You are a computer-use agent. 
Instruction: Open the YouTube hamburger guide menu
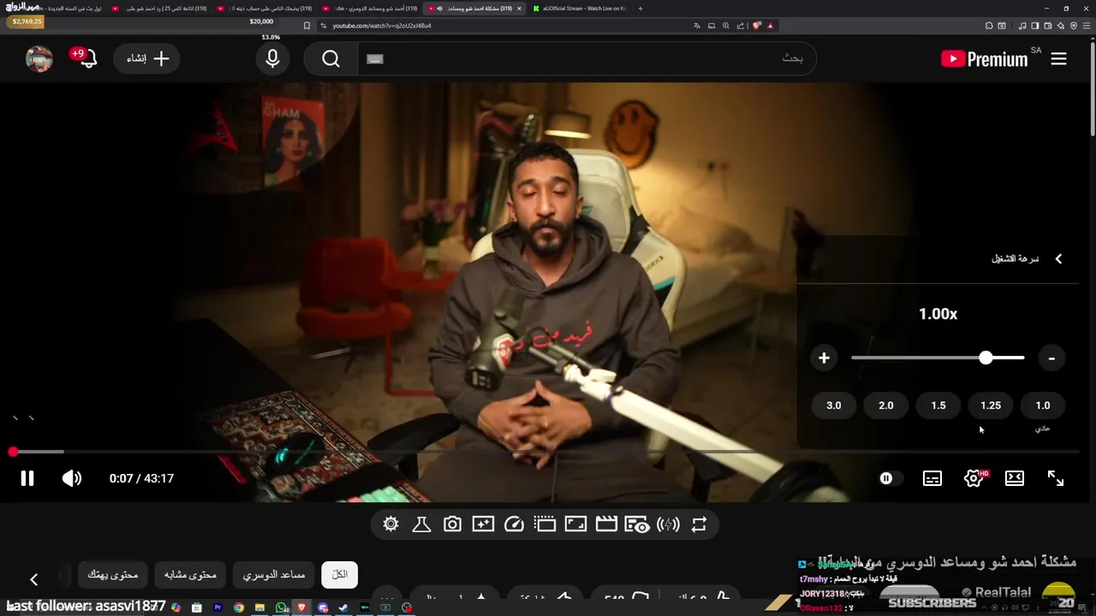point(1058,59)
